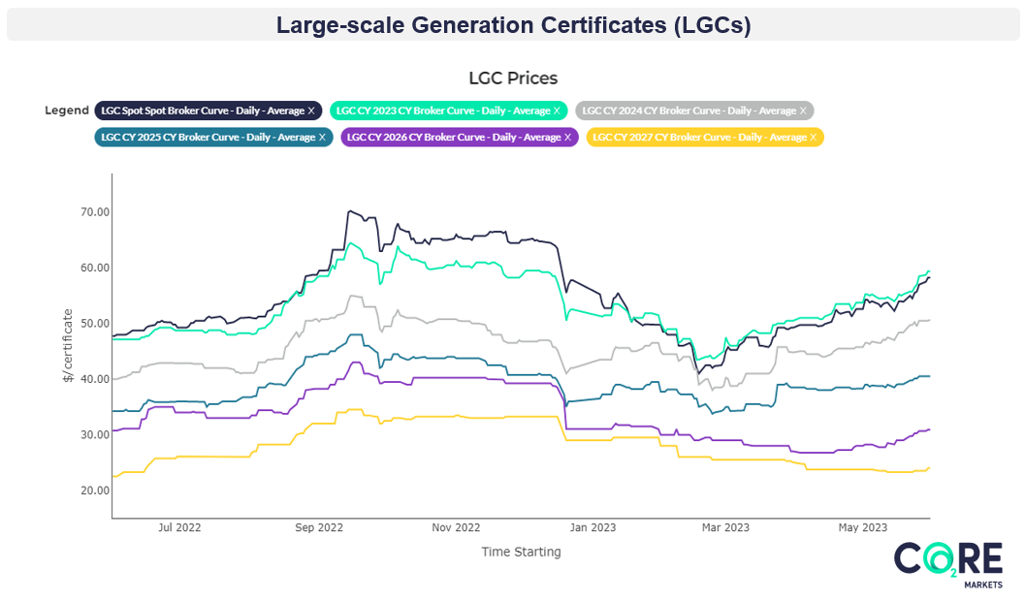
Task: Click the LGC Prices chart title
Action: (x=513, y=78)
